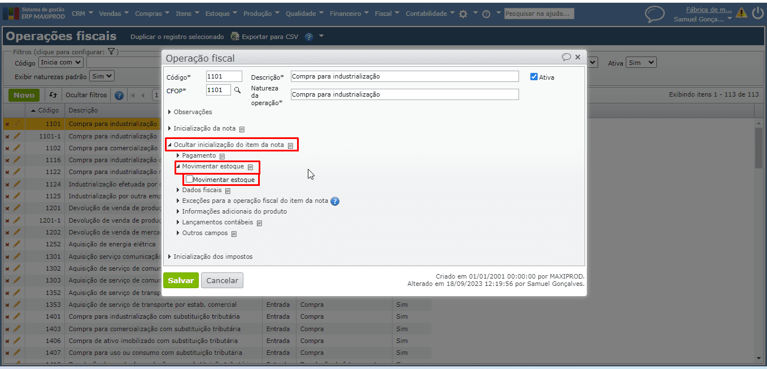Click the edit pencil for row 1403
Viewport: 767px width, 369px height.
(x=16, y=328)
